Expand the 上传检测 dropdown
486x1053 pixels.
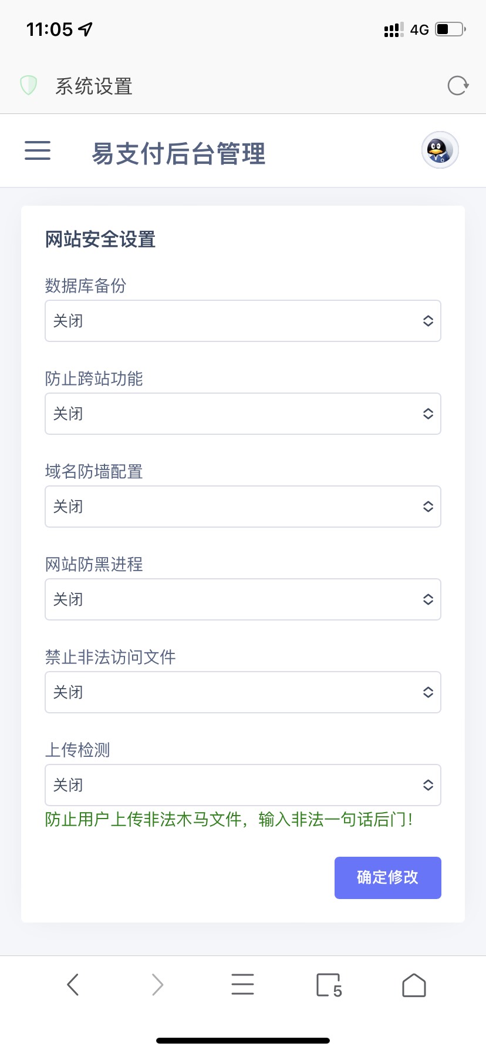click(x=243, y=785)
